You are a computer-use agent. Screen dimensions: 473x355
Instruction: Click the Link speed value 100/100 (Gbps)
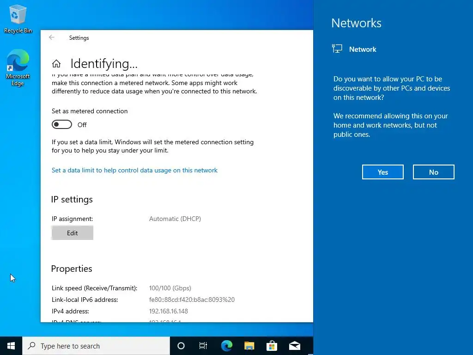[170, 288]
